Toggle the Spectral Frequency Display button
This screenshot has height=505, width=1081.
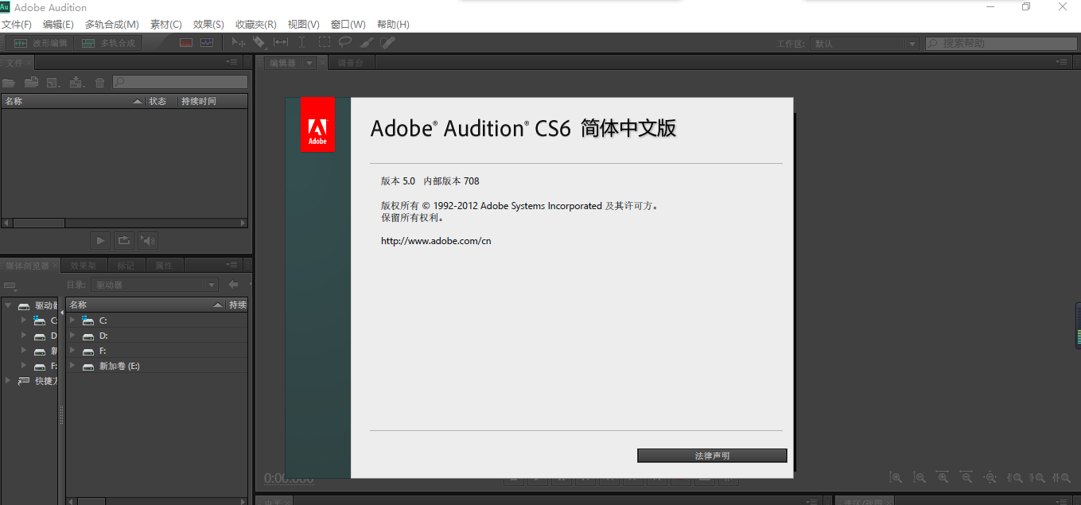[186, 43]
